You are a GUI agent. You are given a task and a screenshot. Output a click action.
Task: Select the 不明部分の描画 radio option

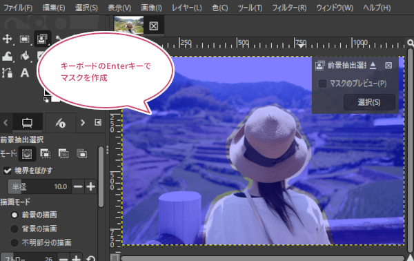click(x=14, y=242)
